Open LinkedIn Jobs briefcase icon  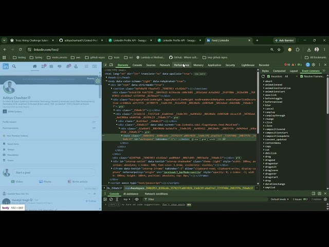click(x=51, y=66)
